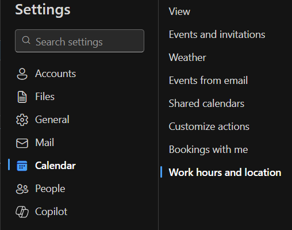Open the Weather settings page
This screenshot has width=292, height=230.
pos(187,57)
